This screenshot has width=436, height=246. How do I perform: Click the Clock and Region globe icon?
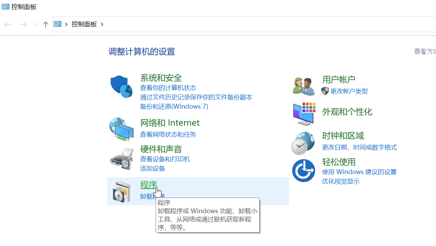[x=303, y=143]
